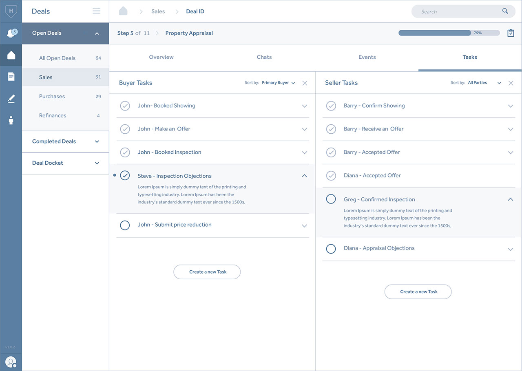Toggle Diana - Appraisal Objections task circle
Image resolution: width=522 pixels, height=371 pixels.
(x=331, y=248)
